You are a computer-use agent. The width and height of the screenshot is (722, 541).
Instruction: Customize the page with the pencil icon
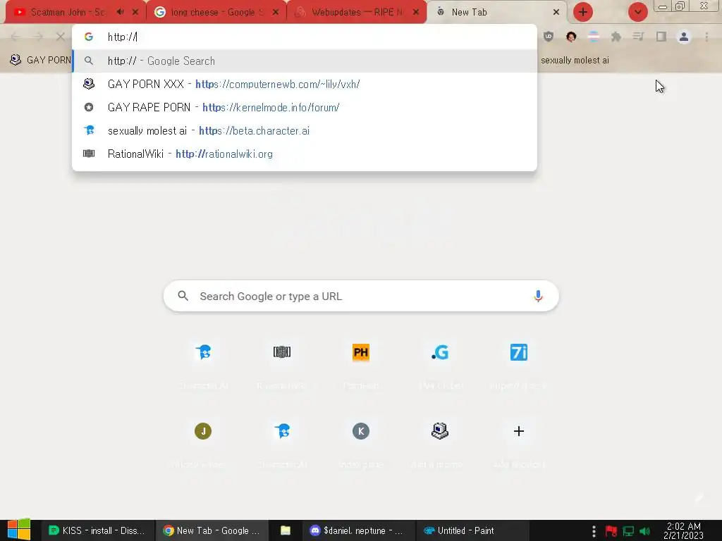(x=699, y=497)
